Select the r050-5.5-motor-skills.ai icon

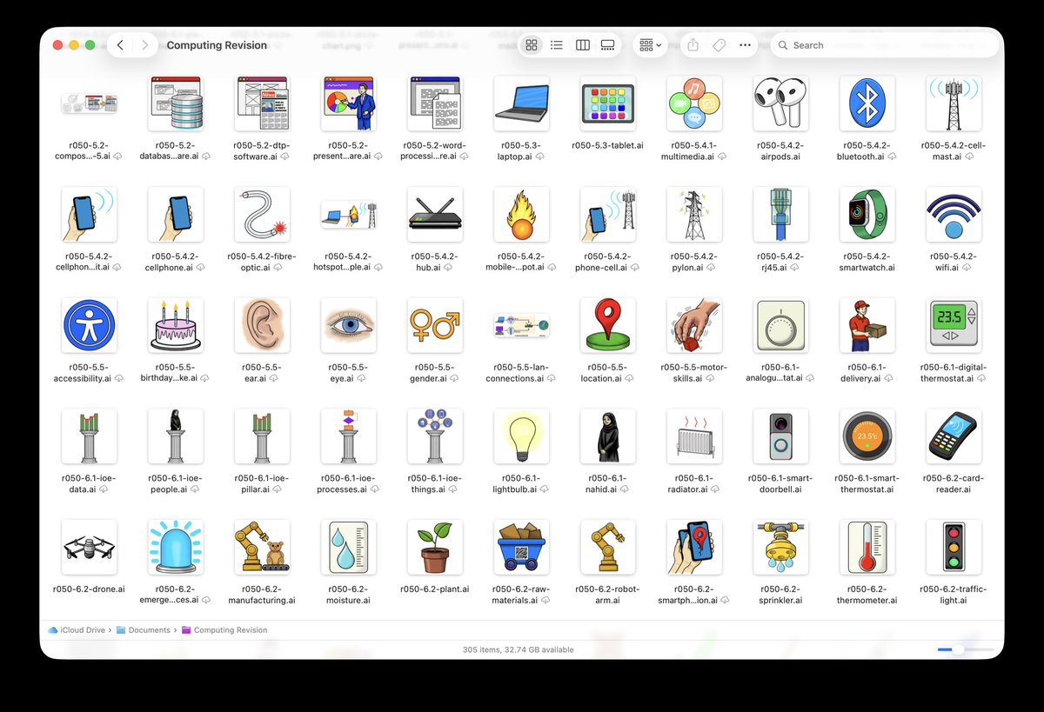(694, 326)
